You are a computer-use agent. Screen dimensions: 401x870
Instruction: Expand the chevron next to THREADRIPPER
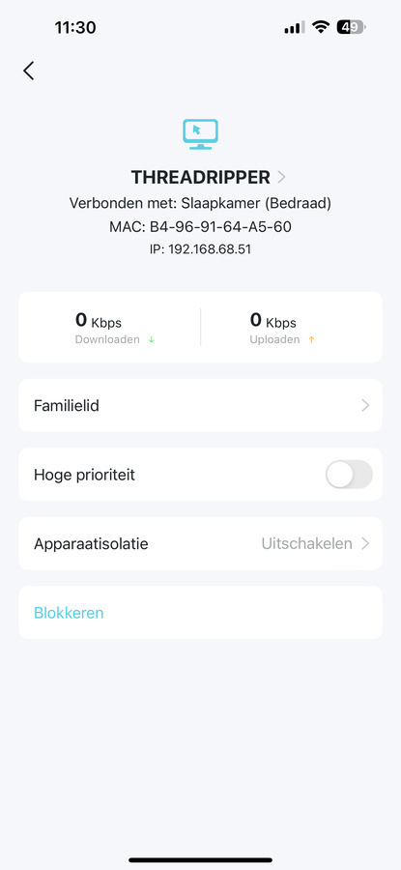point(281,177)
